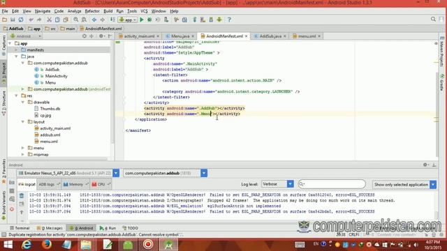Open the Terminal tool window
Viewport: 447px width, 251px height.
[x=20, y=228]
